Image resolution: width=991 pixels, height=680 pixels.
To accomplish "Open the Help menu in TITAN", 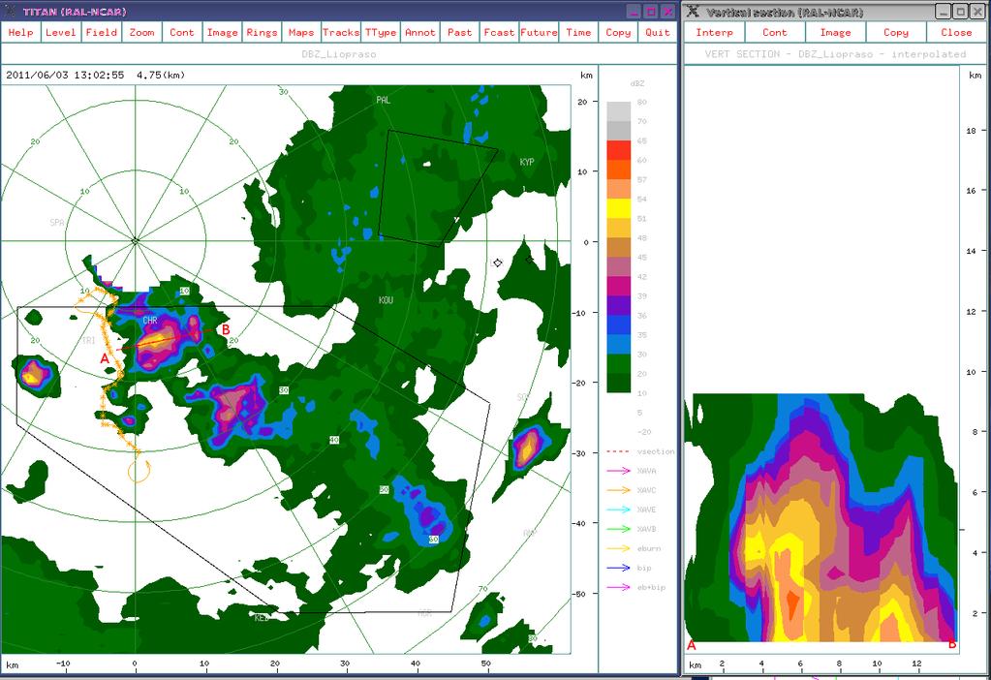I will click(21, 32).
